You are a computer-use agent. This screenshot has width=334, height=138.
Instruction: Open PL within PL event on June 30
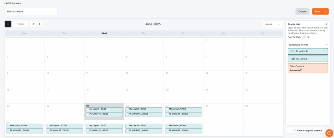[25, 131]
